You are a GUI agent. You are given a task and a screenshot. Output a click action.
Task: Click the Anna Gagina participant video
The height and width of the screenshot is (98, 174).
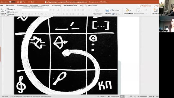tap(167, 24)
